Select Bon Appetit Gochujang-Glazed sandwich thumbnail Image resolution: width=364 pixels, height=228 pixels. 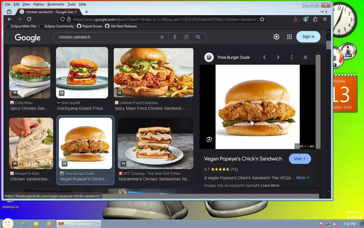click(82, 73)
